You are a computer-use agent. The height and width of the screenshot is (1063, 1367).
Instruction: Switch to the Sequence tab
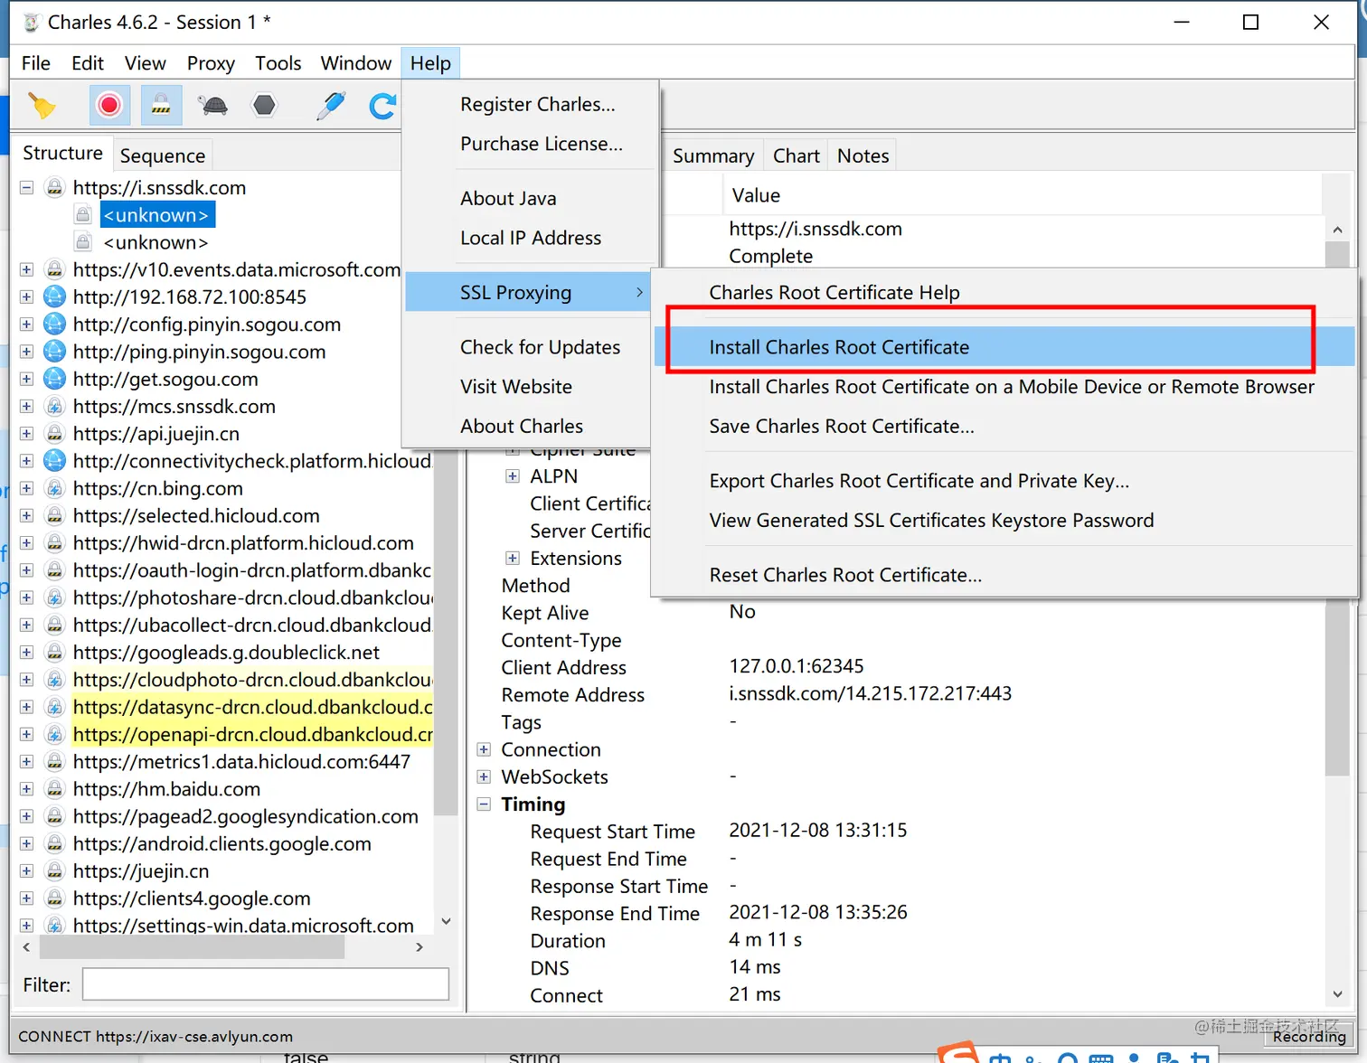click(163, 156)
